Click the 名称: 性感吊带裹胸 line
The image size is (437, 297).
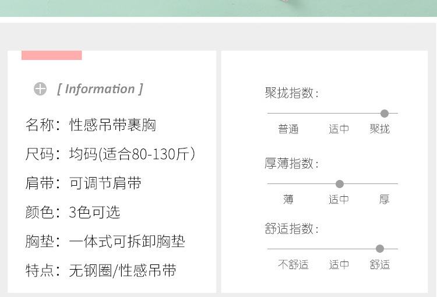point(91,125)
